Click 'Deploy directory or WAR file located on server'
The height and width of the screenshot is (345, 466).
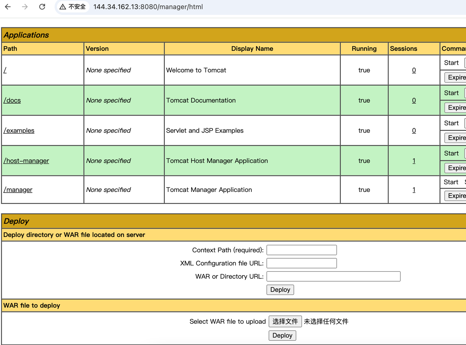[x=74, y=235]
